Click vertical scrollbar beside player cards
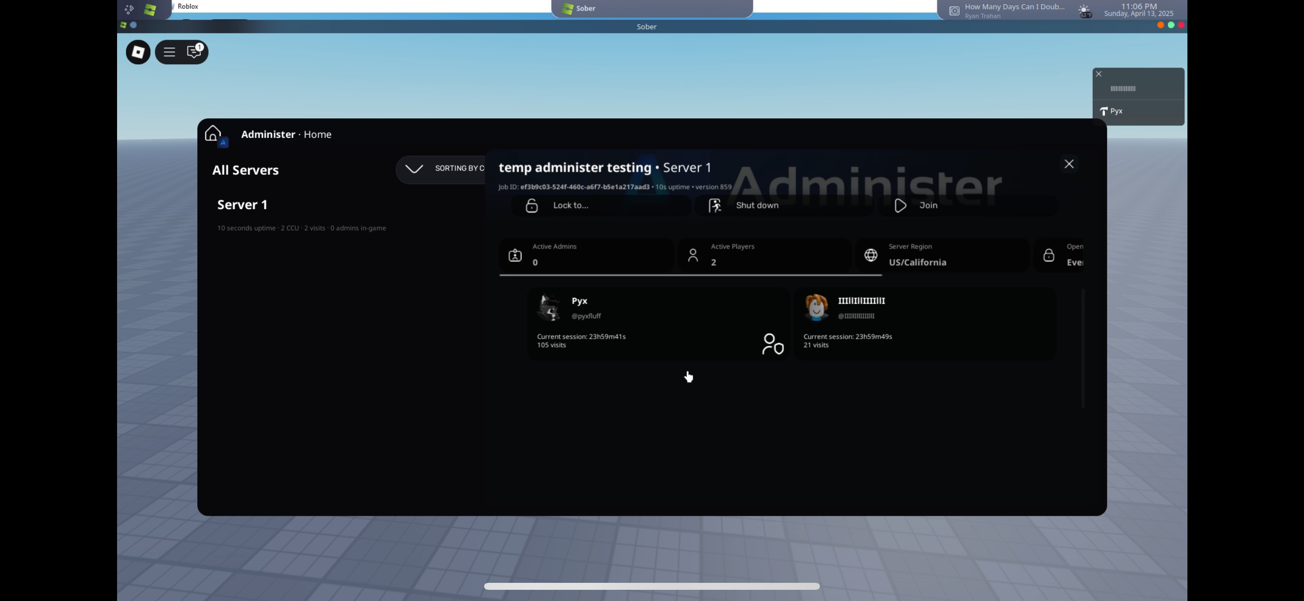1304x601 pixels. [x=1083, y=348]
